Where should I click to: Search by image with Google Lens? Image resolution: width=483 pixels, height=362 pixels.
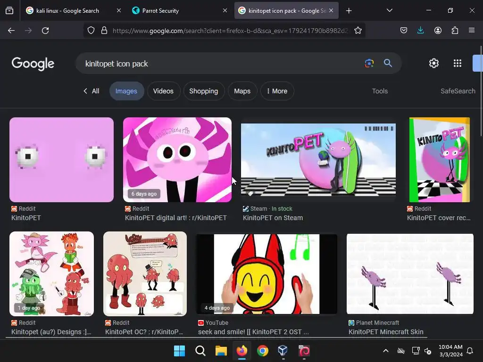pos(369,63)
